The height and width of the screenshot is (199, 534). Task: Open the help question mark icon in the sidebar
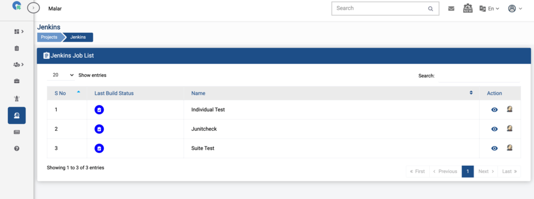[x=17, y=149]
